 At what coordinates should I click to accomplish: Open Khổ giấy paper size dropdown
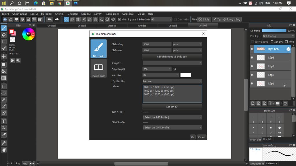click(x=172, y=63)
